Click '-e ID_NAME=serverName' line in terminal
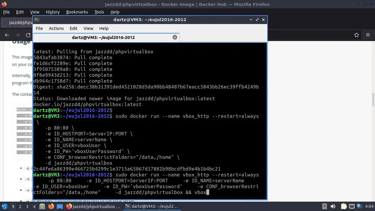 [79, 139]
